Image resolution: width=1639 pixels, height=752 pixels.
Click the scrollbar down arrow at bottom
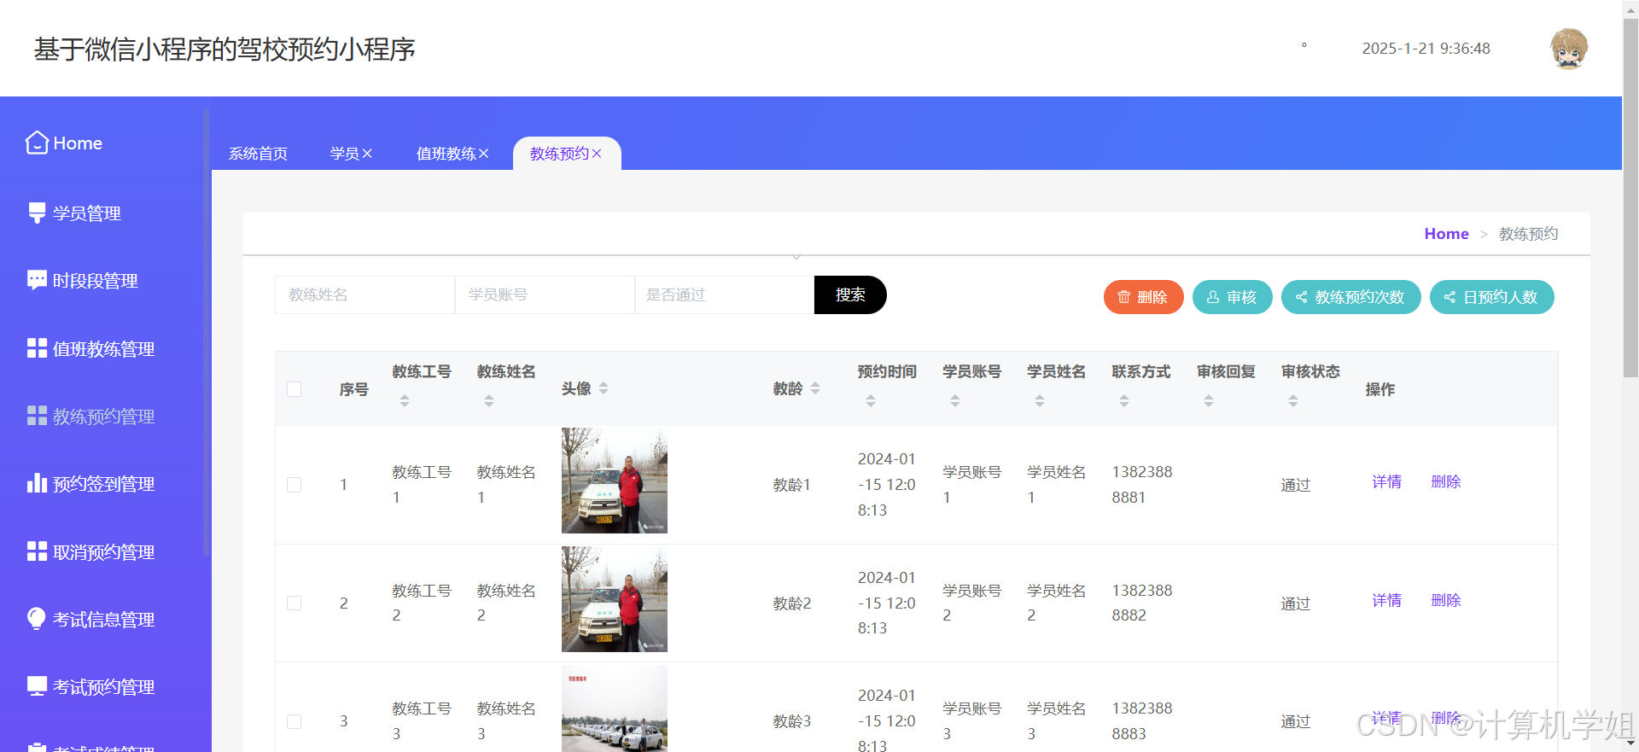pyautogui.click(x=1630, y=743)
